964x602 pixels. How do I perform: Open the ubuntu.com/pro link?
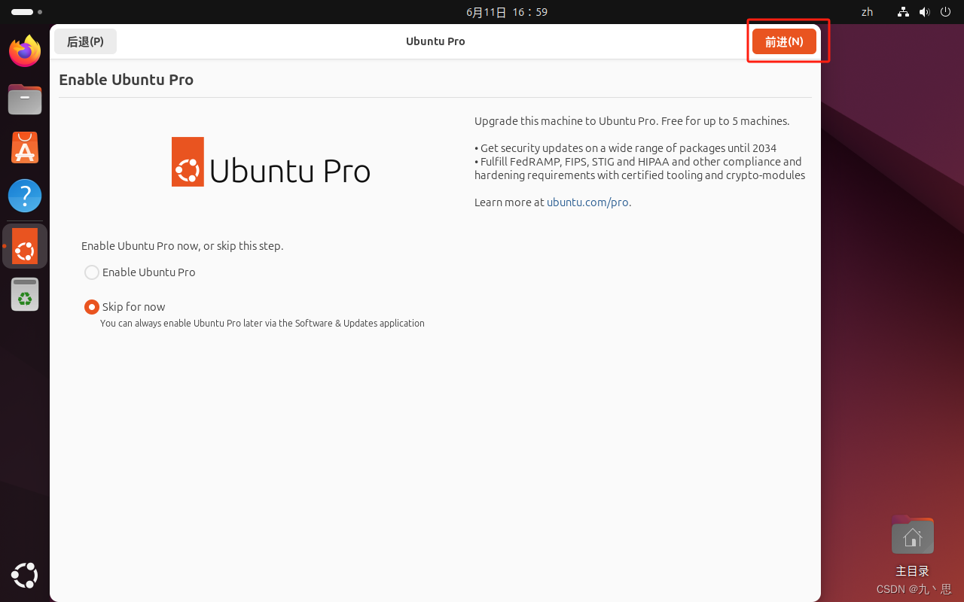coord(587,202)
